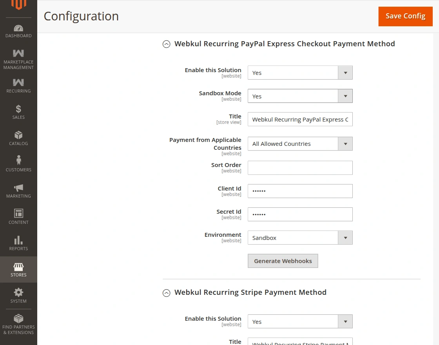Image resolution: width=439 pixels, height=345 pixels.
Task: Click the Save Config button
Action: (405, 16)
